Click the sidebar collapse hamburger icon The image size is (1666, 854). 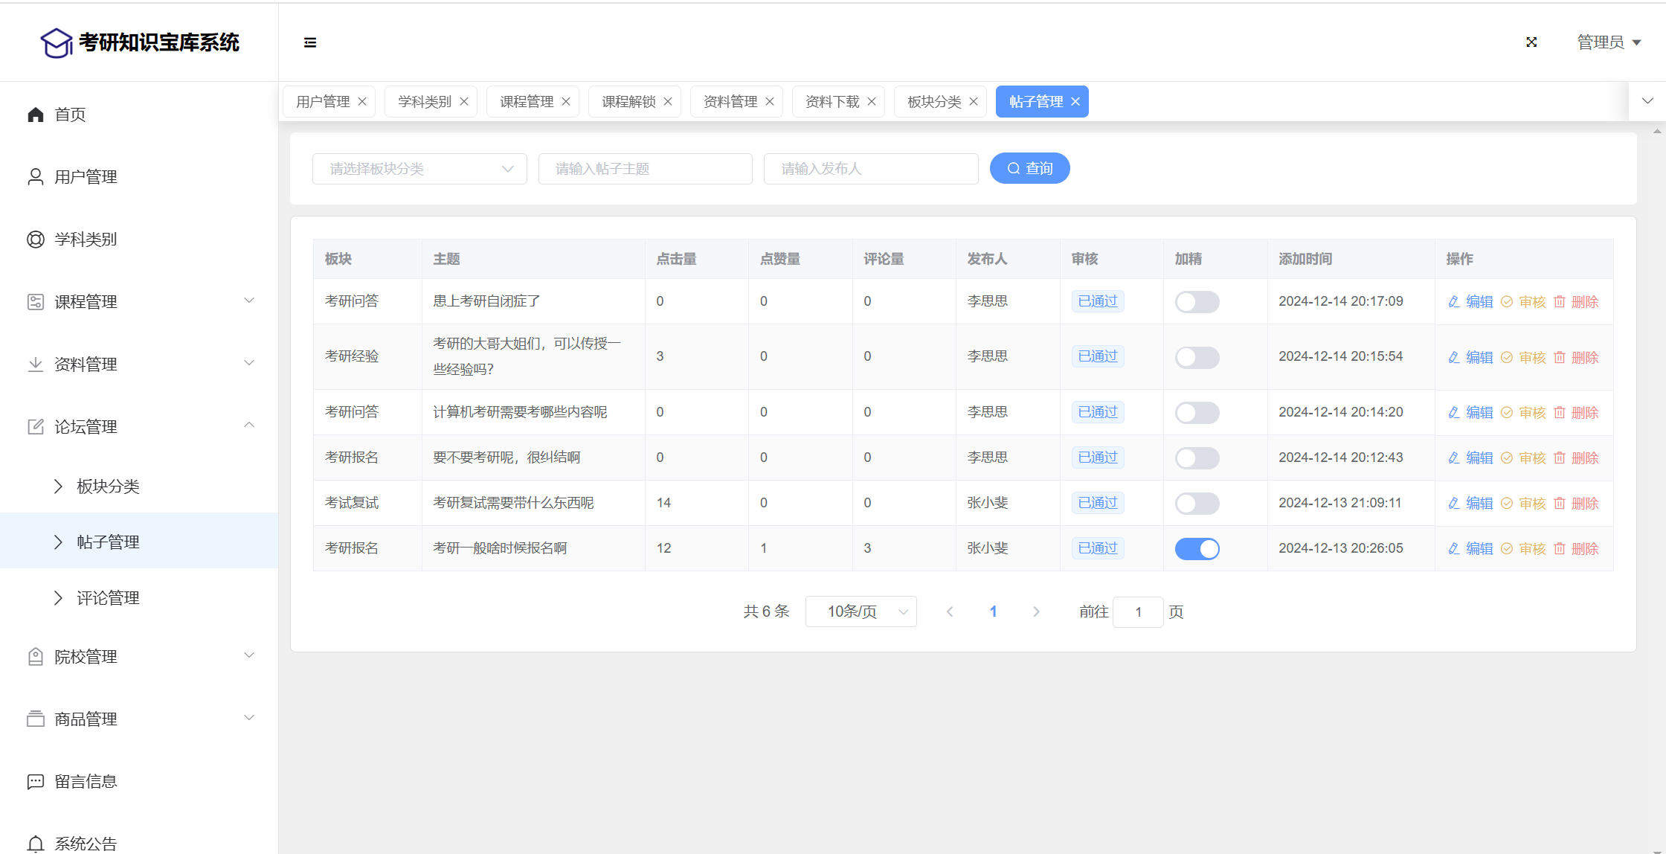tap(310, 42)
